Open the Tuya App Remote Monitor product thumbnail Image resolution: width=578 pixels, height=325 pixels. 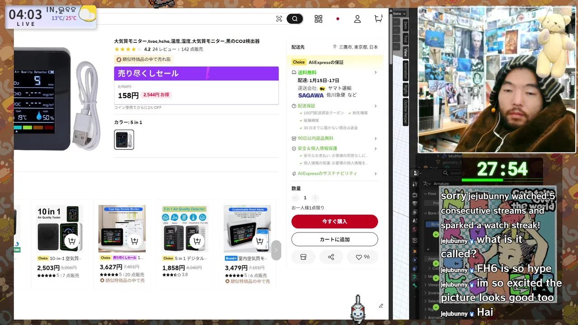[122, 229]
